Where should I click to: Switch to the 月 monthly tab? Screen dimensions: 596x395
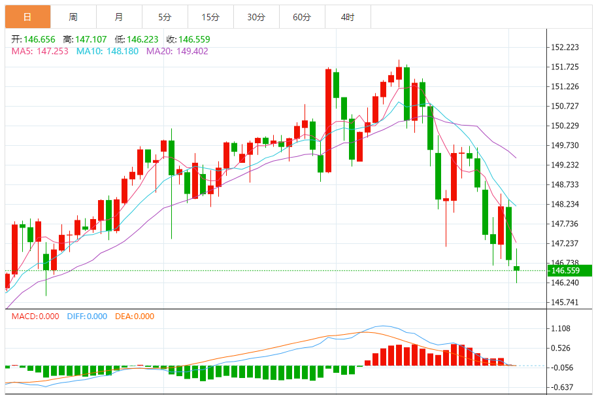tap(119, 17)
